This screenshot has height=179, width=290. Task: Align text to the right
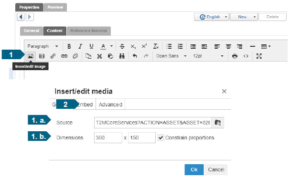coord(239,46)
